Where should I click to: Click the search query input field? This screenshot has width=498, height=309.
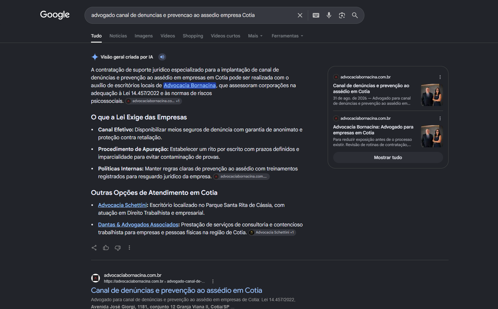pyautogui.click(x=192, y=15)
